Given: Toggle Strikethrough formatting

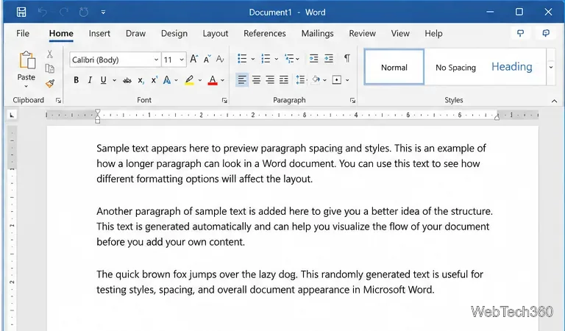Looking at the screenshot, I should click(127, 80).
